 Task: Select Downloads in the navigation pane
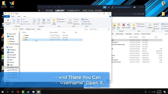[x=12, y=57]
